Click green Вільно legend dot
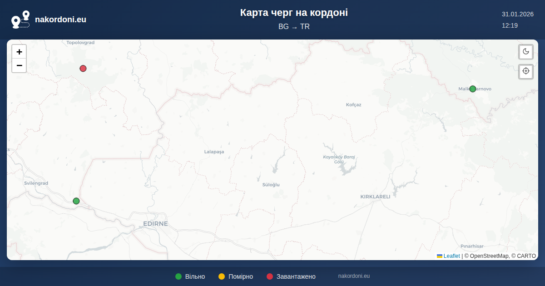This screenshot has height=286, width=545. [178, 276]
